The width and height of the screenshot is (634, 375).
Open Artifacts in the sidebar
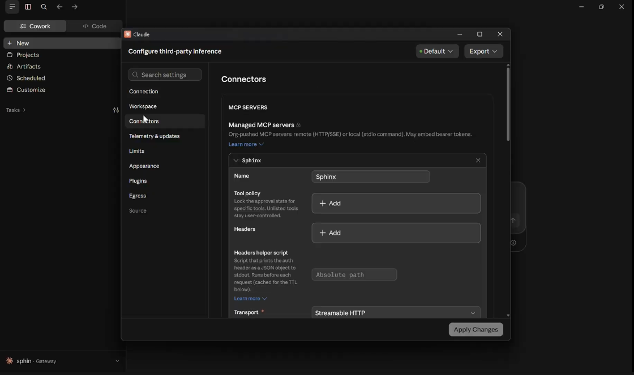[x=28, y=67]
